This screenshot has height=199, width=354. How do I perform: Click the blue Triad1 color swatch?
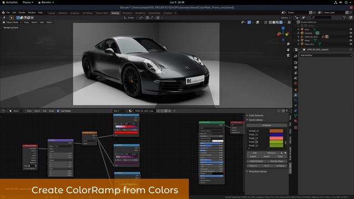(x=277, y=134)
